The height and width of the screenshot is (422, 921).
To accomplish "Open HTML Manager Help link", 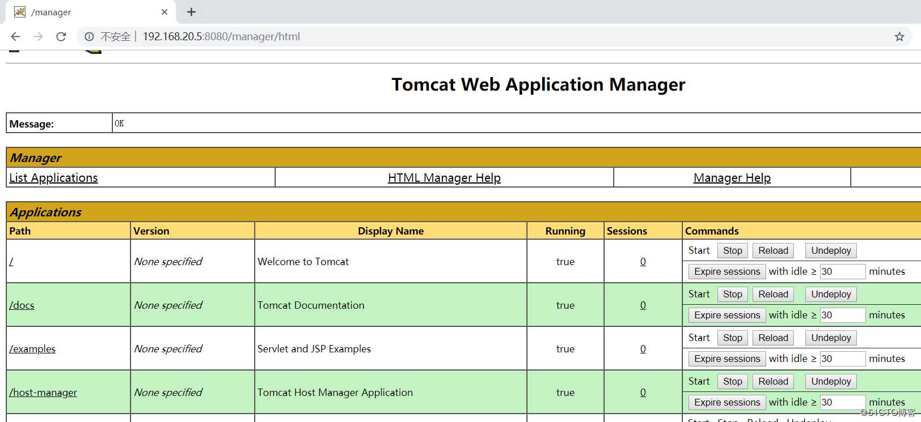I will 444,178.
